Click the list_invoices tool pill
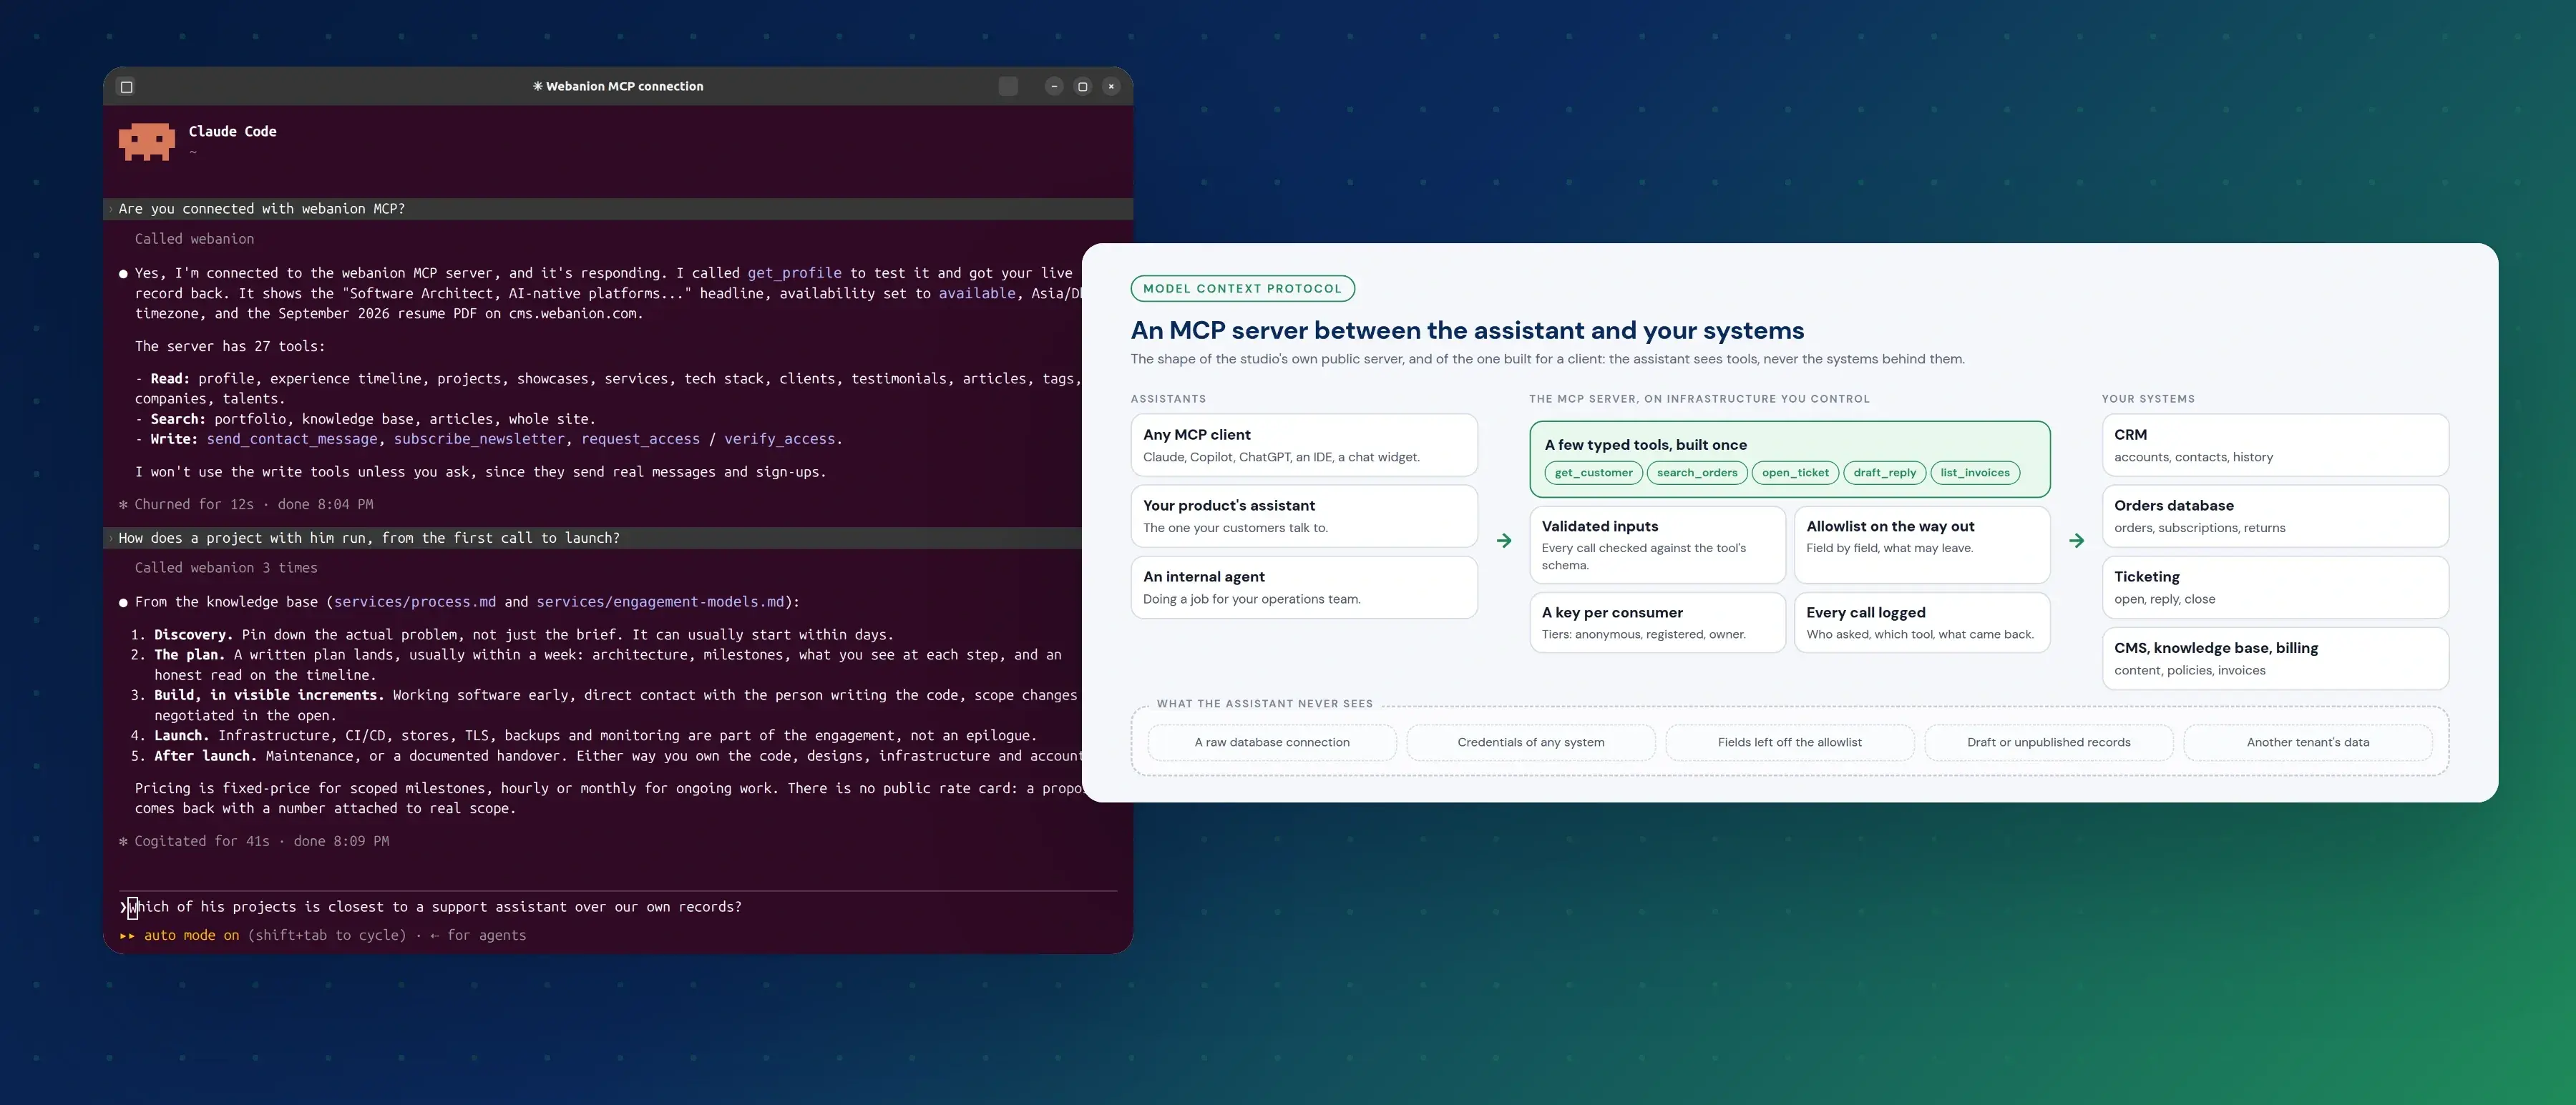2576x1105 pixels. coord(1975,473)
